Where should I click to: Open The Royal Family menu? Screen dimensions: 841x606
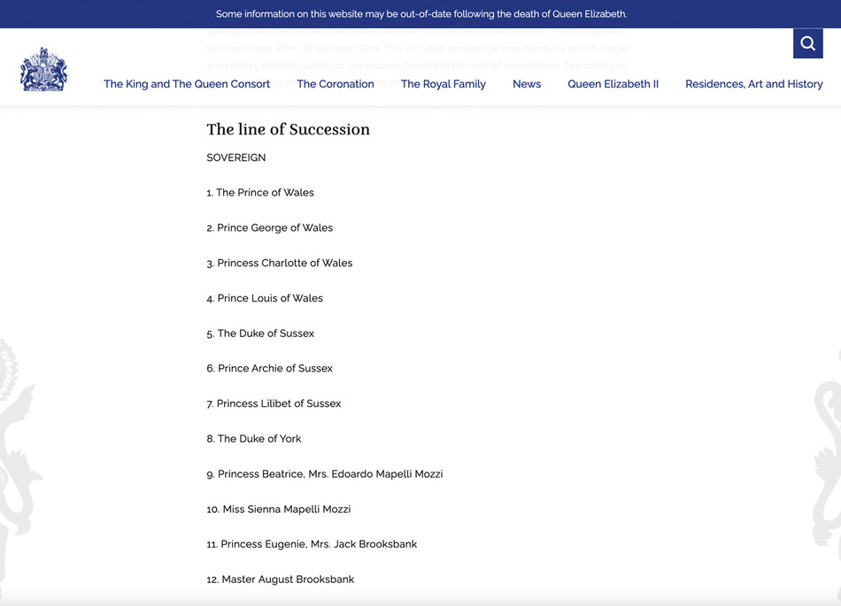[x=443, y=84]
